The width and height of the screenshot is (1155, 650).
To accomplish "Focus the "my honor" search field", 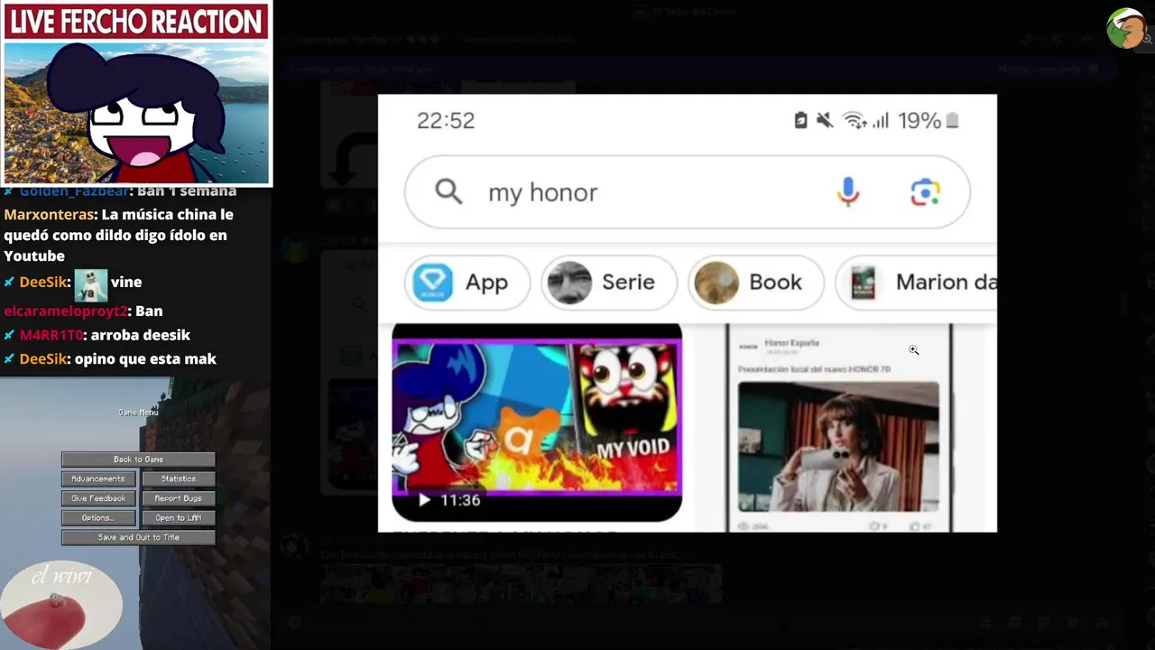I will (x=688, y=191).
